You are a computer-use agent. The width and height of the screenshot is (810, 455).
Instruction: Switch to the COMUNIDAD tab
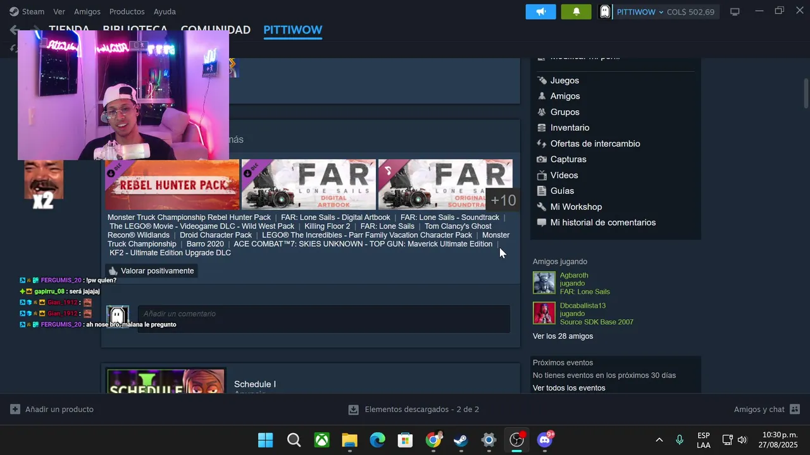pyautogui.click(x=216, y=30)
